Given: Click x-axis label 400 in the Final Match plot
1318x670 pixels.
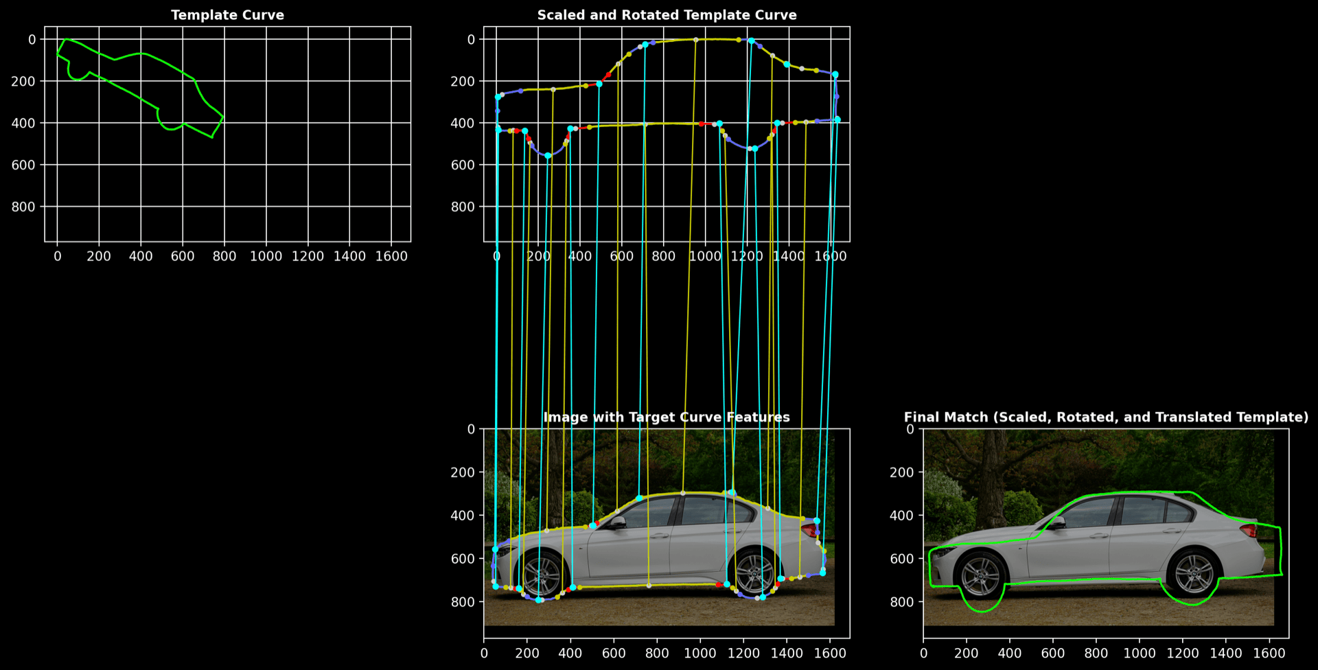Looking at the screenshot, I should click(x=1010, y=653).
